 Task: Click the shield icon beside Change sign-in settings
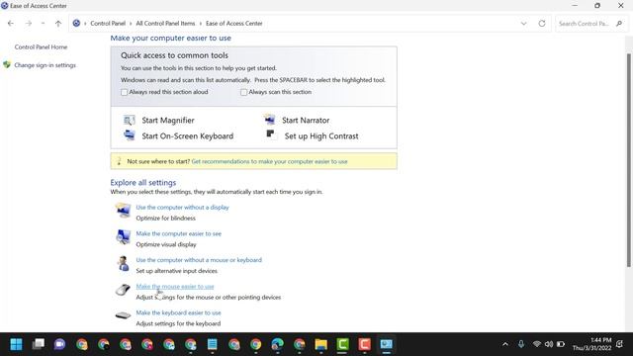pyautogui.click(x=7, y=64)
